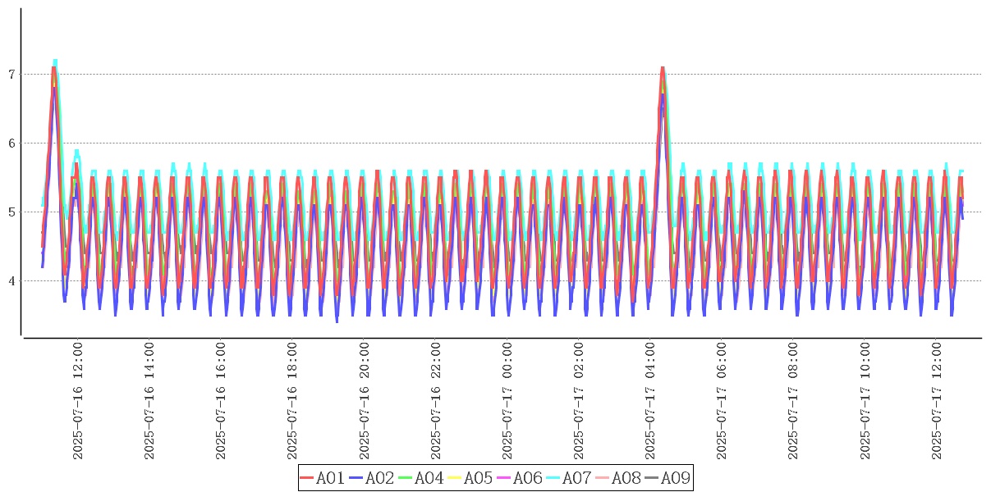Viewport: 991px width, 492px height.
Task: Click the y-axis value 7 label
Action: pyautogui.click(x=10, y=75)
